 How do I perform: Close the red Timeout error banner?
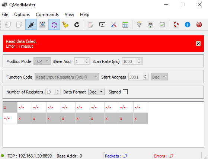pos(198,44)
